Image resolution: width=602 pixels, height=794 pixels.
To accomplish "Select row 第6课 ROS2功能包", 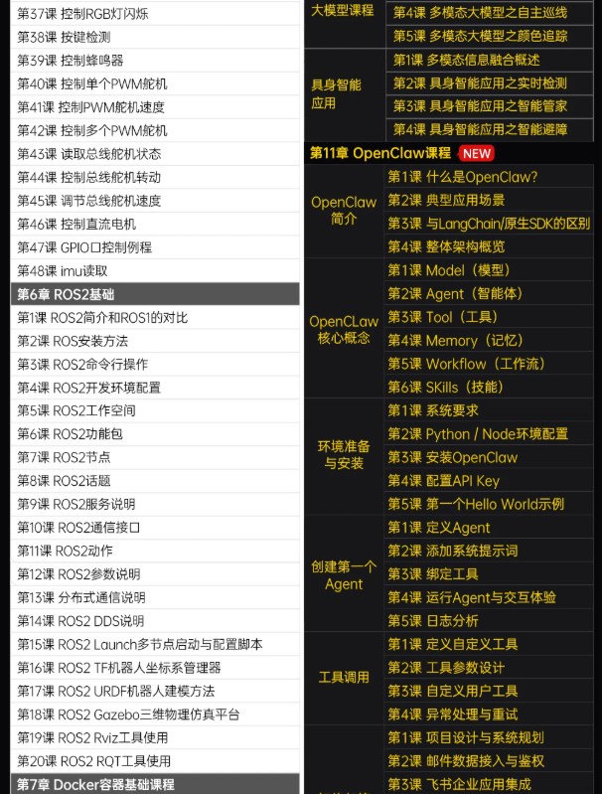I will 155,434.
